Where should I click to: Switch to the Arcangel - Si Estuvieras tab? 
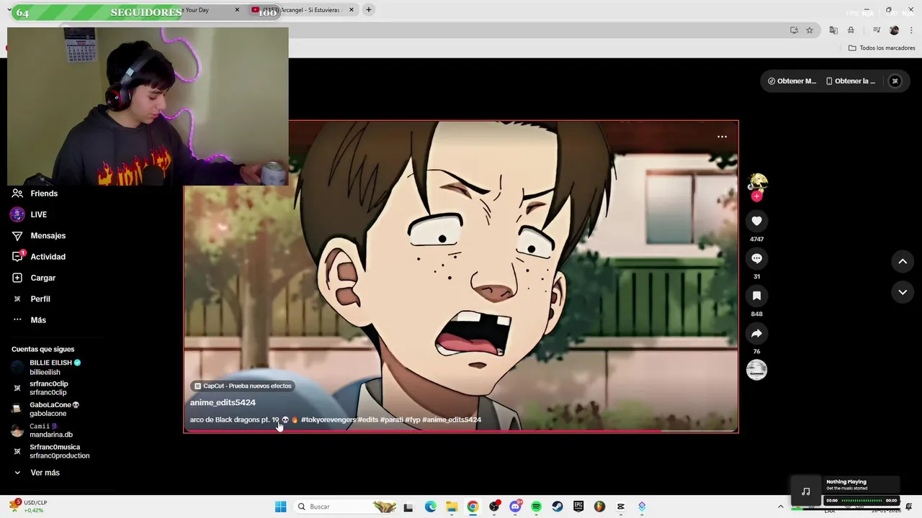303,10
